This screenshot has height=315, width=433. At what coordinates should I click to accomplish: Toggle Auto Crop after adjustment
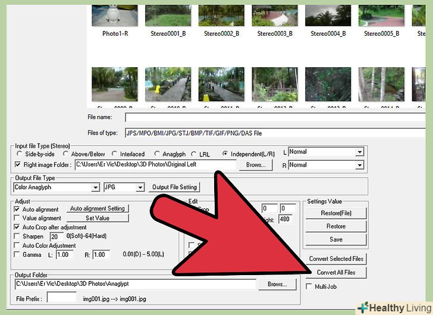[17, 227]
